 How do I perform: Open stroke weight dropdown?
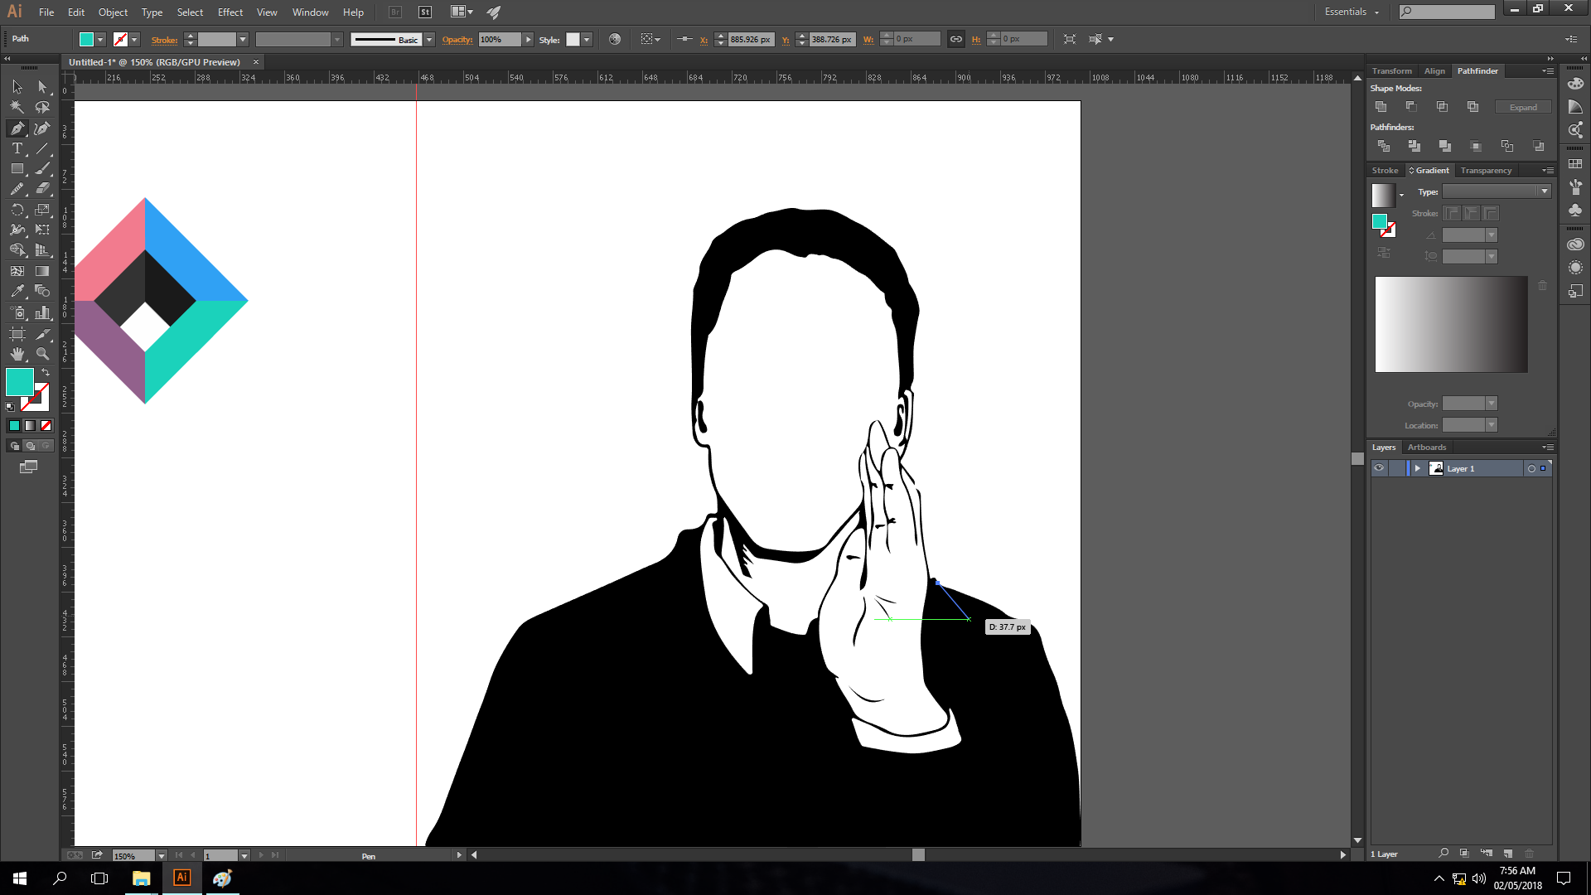tap(243, 40)
